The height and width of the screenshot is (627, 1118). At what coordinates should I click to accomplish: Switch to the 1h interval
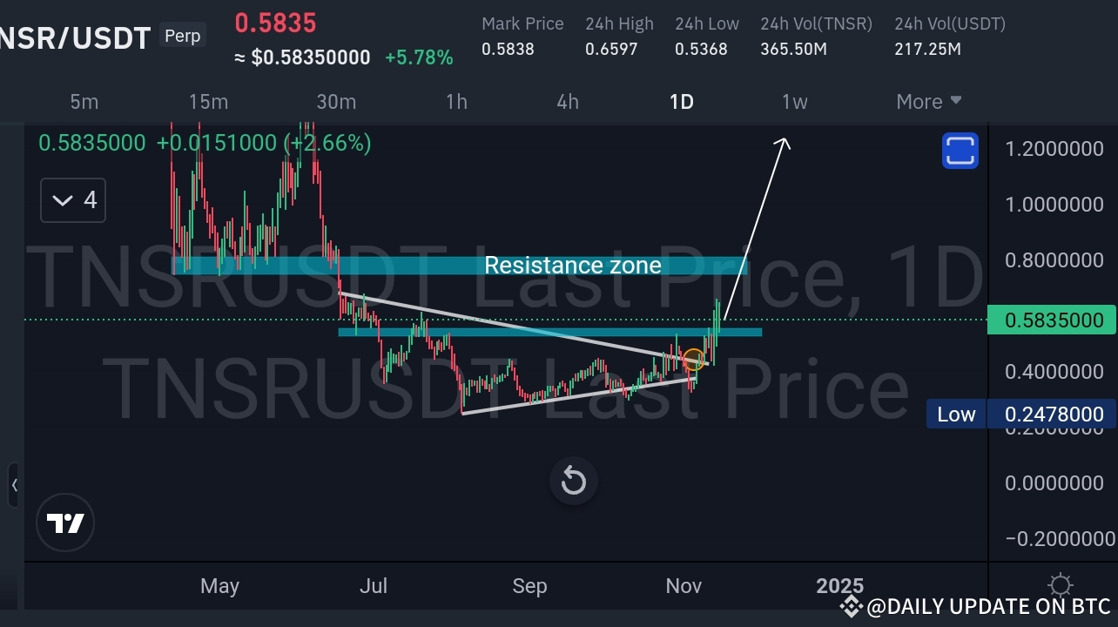(x=456, y=101)
